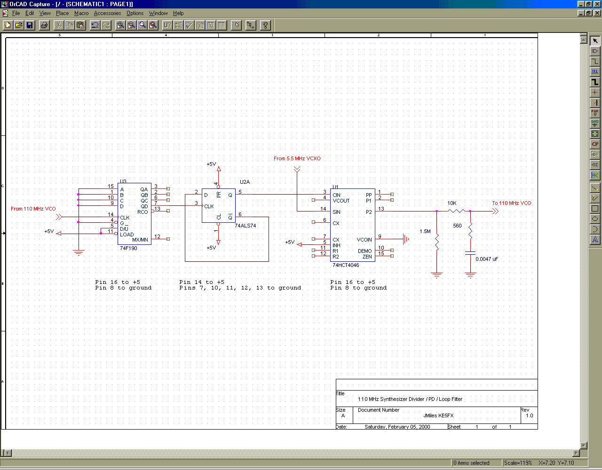The width and height of the screenshot is (602, 470).
Task: Click the Zoom to all icon
Action: coord(153,25)
